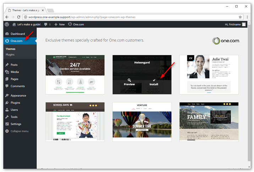Select the Family theme thumbnail
Screen dimensions: 254x172
[209, 122]
